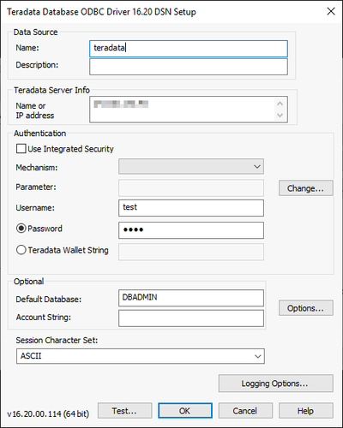The height and width of the screenshot is (428, 343).
Task: Open Logging Options...
Action: click(x=276, y=383)
